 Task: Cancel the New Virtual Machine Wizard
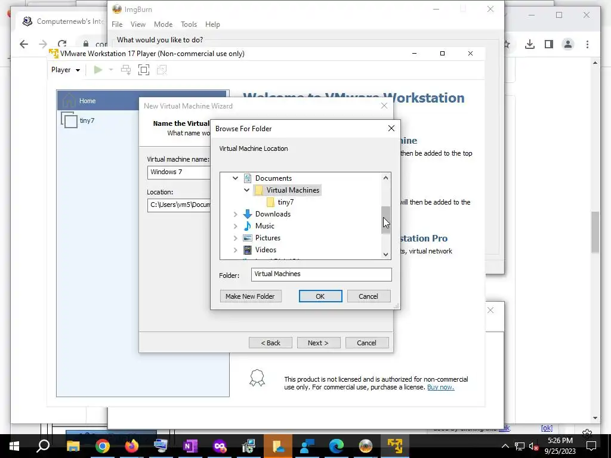point(367,343)
